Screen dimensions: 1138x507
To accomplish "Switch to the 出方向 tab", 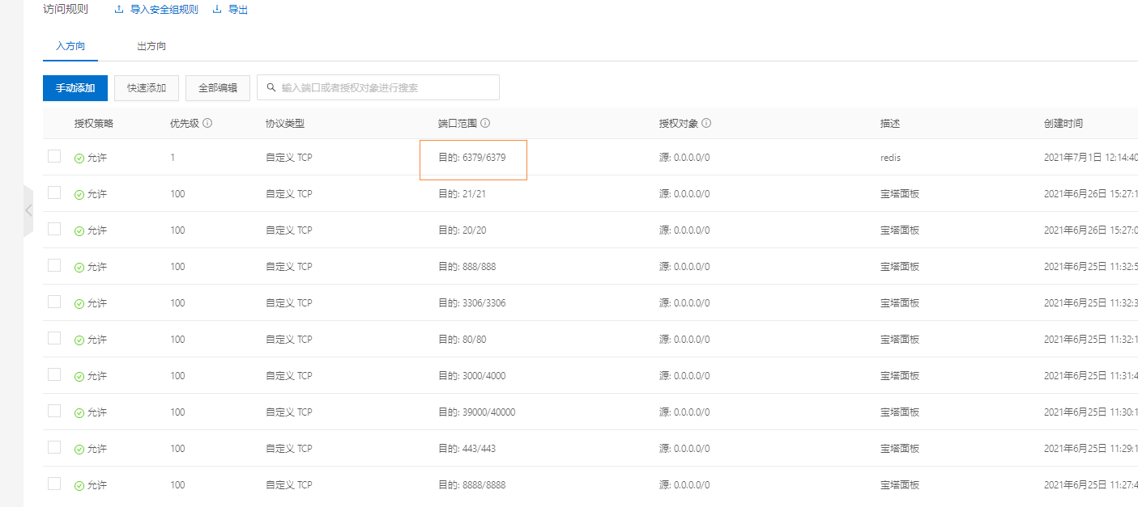I will (151, 46).
